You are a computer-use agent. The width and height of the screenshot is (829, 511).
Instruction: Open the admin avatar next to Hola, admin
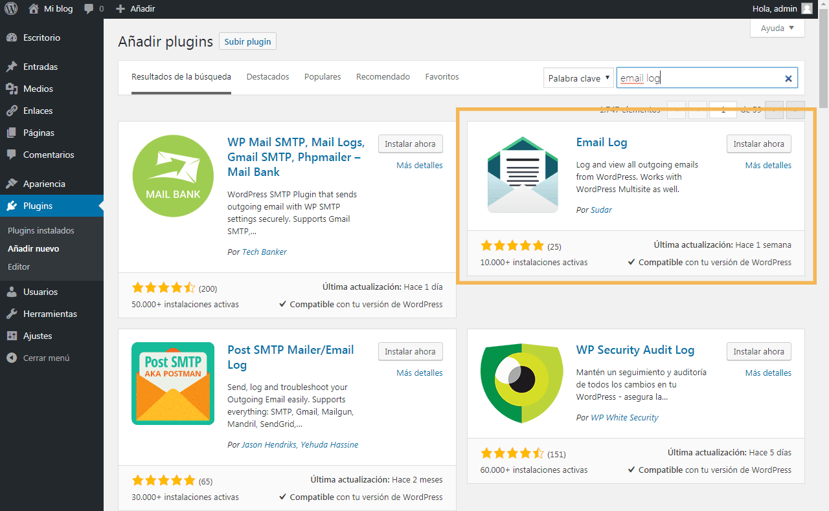coord(807,8)
